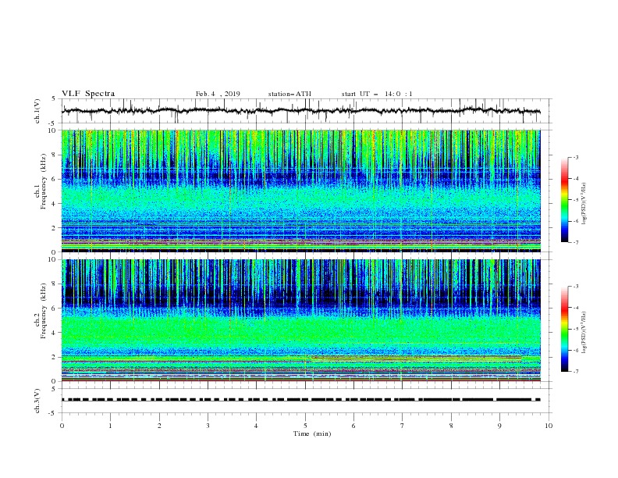Viewport: 618px width, 478px height.
Task: Click the "ch.1(V)" waveform axis label
Action: [37, 111]
